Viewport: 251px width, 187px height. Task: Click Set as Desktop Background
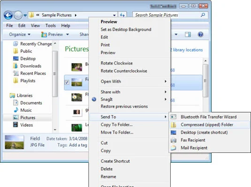pyautogui.click(x=126, y=29)
